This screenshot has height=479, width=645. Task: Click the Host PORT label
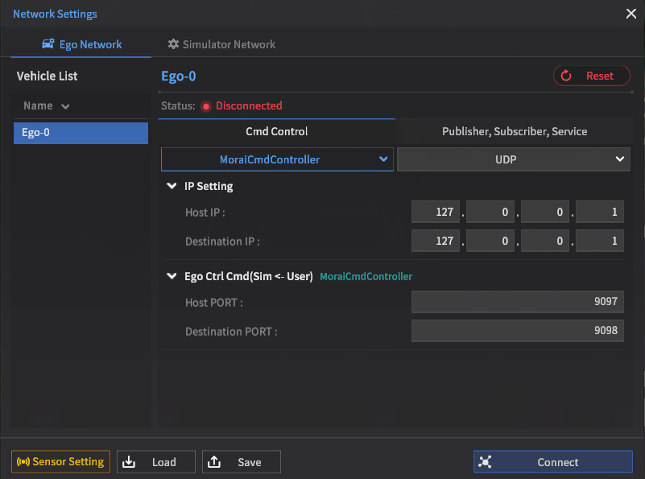(214, 303)
